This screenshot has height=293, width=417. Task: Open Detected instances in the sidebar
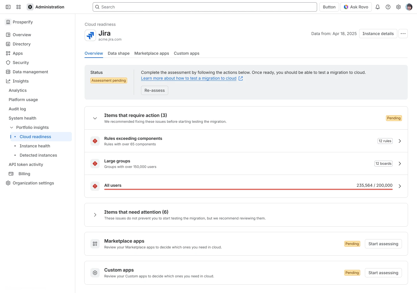(x=38, y=155)
